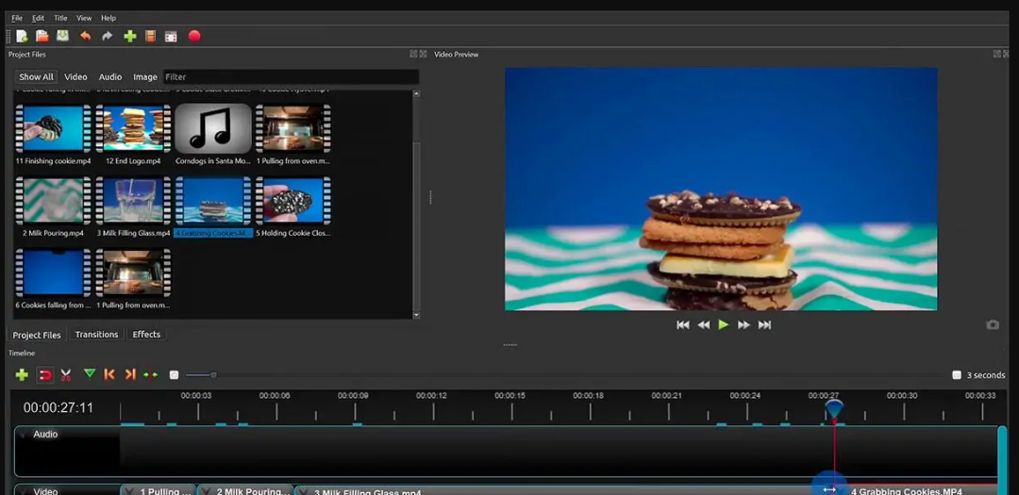Switch to the Project Files tab

click(37, 336)
